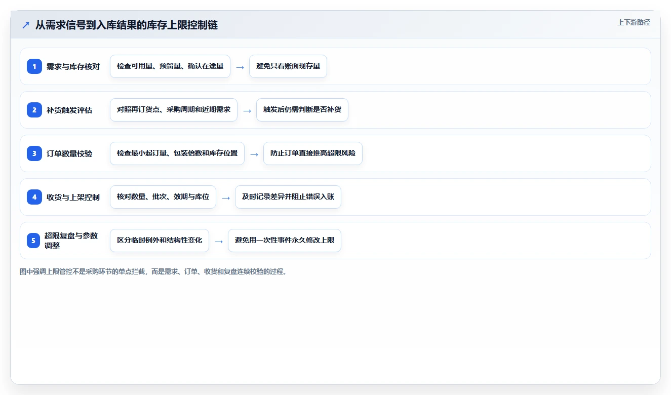Click the 触发后仍需判断是否补货 box
The width and height of the screenshot is (671, 395).
tap(302, 110)
